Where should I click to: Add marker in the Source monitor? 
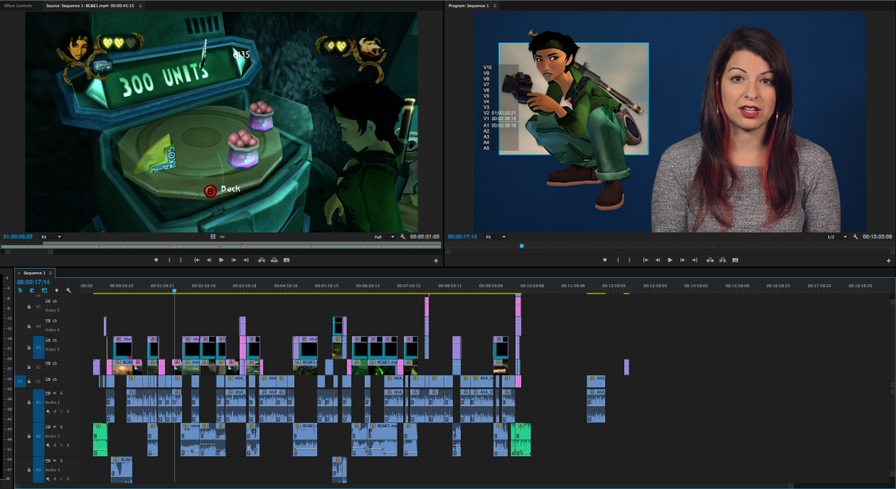click(157, 260)
